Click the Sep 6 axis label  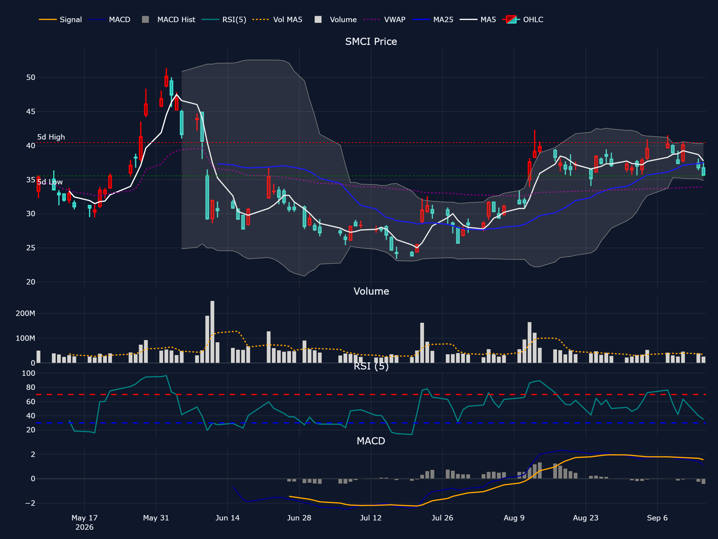coord(657,518)
